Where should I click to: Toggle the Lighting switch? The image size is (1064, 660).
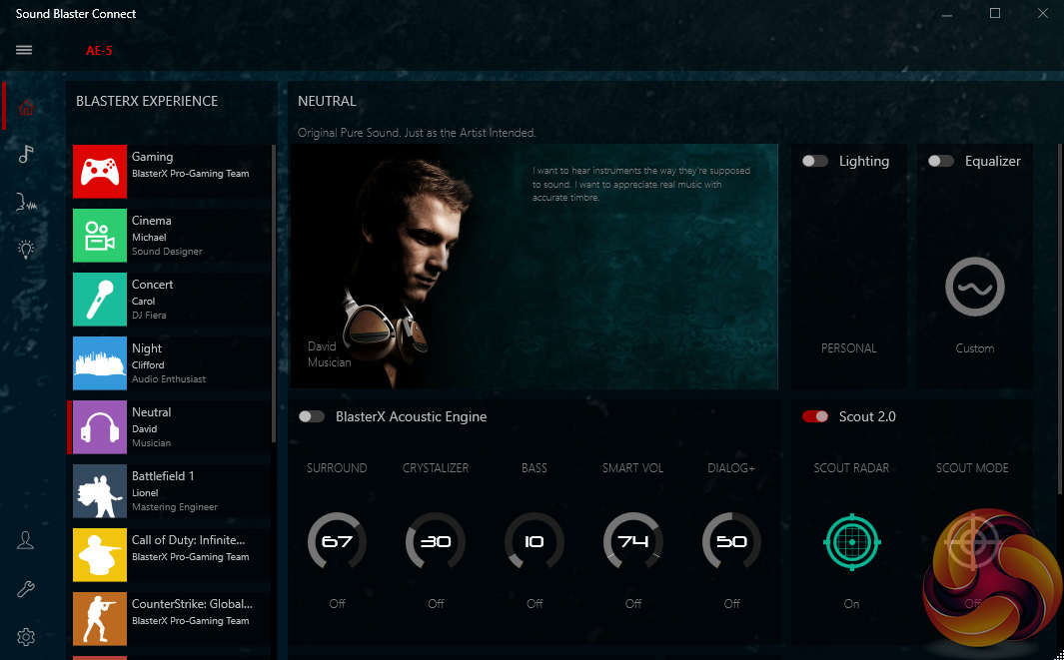click(815, 161)
